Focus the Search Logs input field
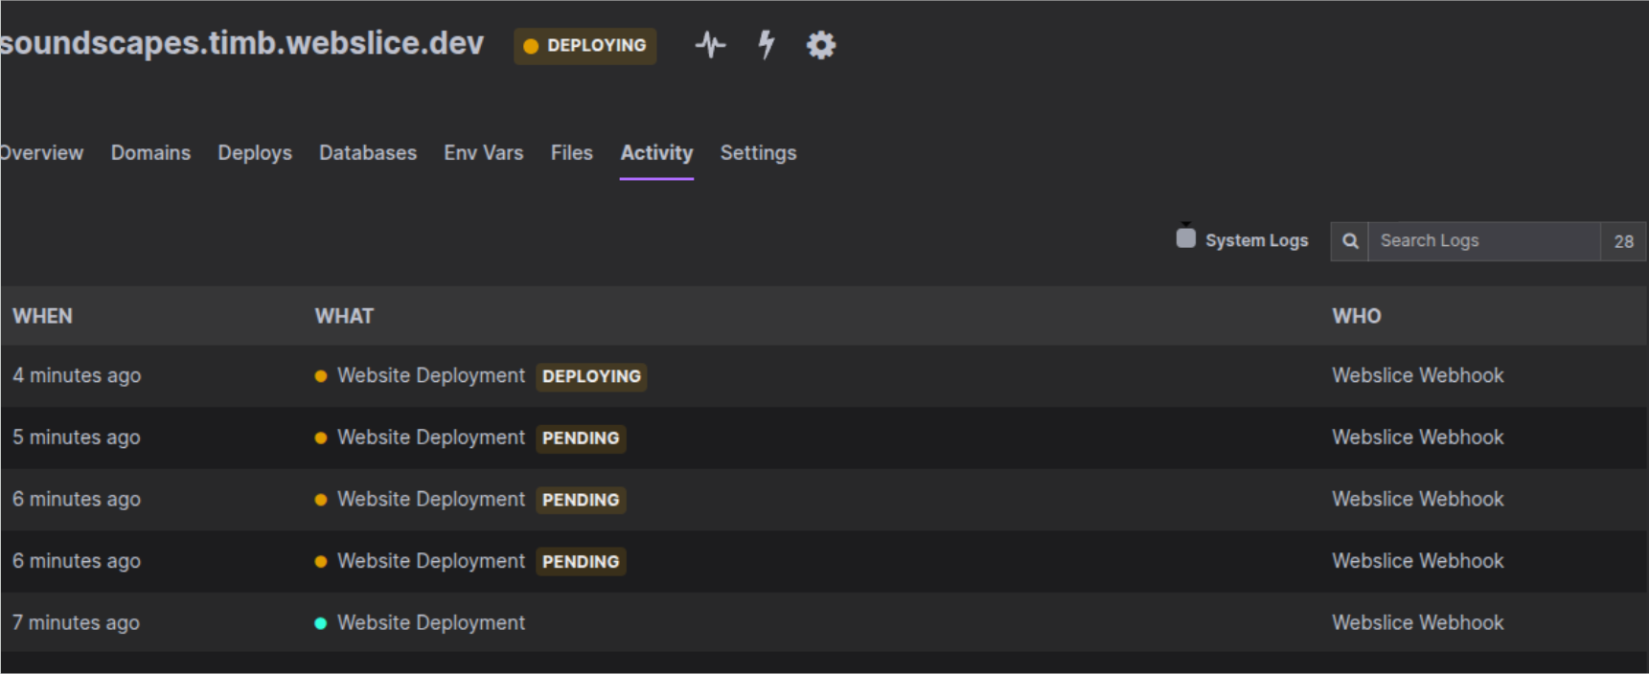This screenshot has height=674, width=1649. pos(1483,241)
